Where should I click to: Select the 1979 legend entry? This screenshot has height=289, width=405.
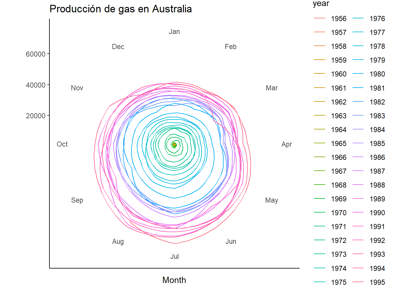369,60
